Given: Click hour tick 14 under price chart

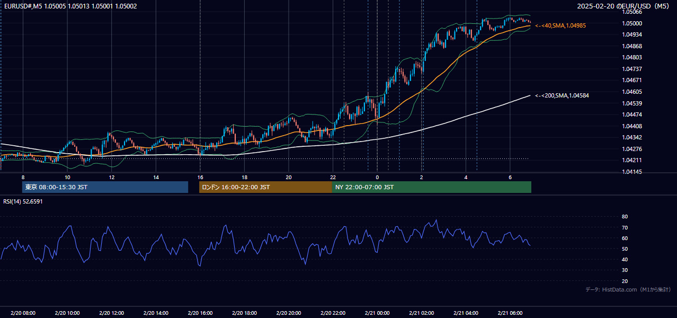Looking at the screenshot, I should pos(156,177).
